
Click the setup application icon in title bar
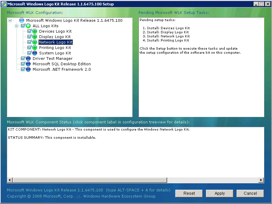coord(4,4)
